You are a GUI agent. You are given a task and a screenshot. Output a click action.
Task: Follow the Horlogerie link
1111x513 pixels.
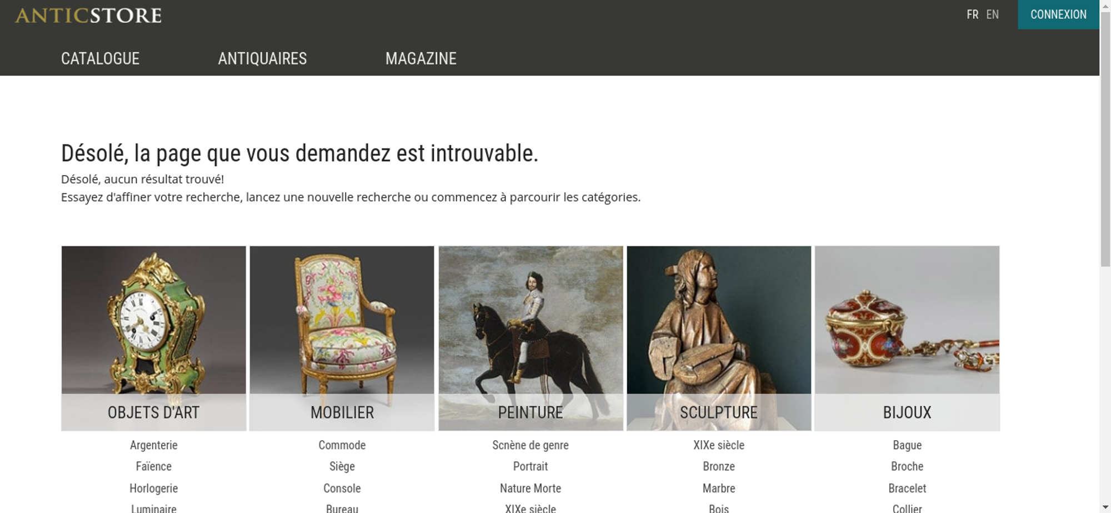(x=154, y=489)
